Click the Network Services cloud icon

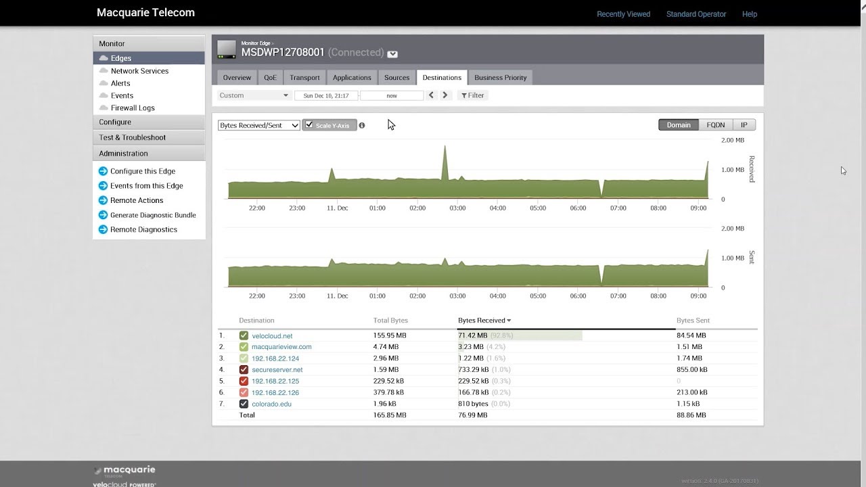pyautogui.click(x=104, y=70)
